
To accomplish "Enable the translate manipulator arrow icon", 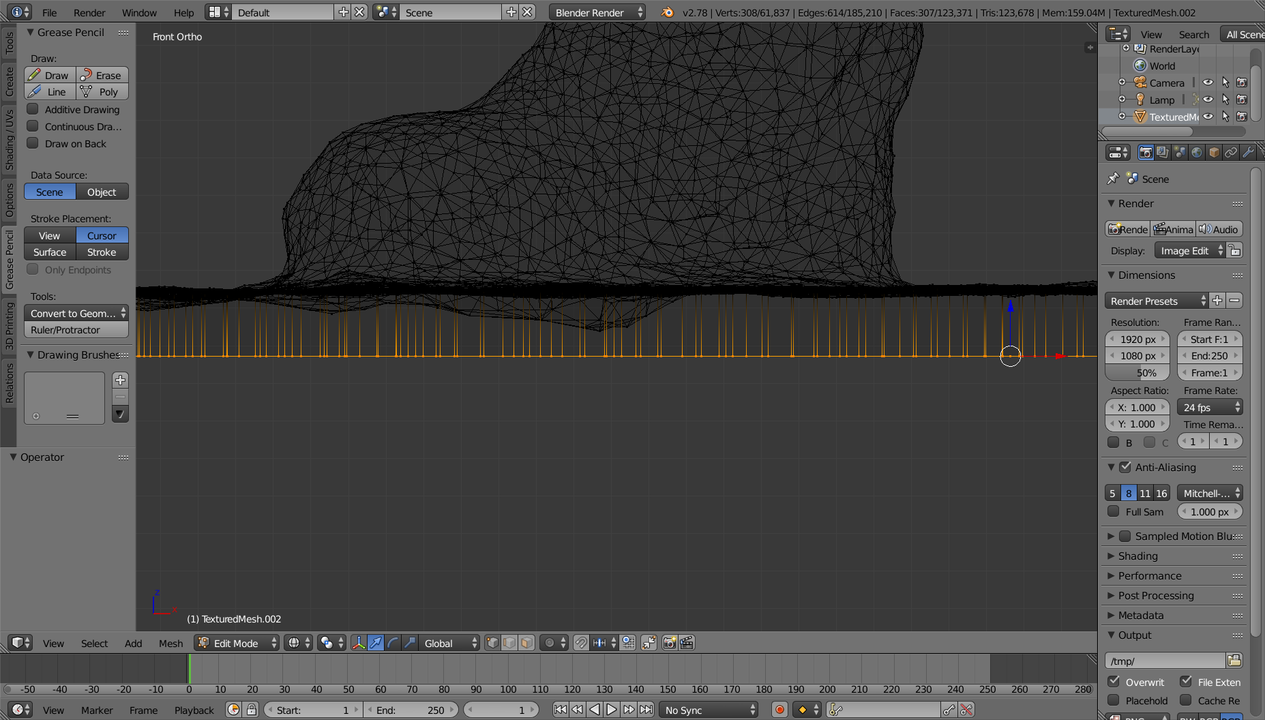I will pyautogui.click(x=376, y=642).
